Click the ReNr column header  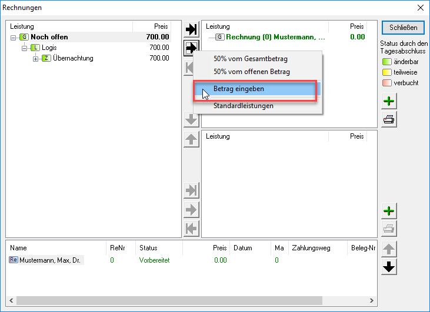click(121, 248)
